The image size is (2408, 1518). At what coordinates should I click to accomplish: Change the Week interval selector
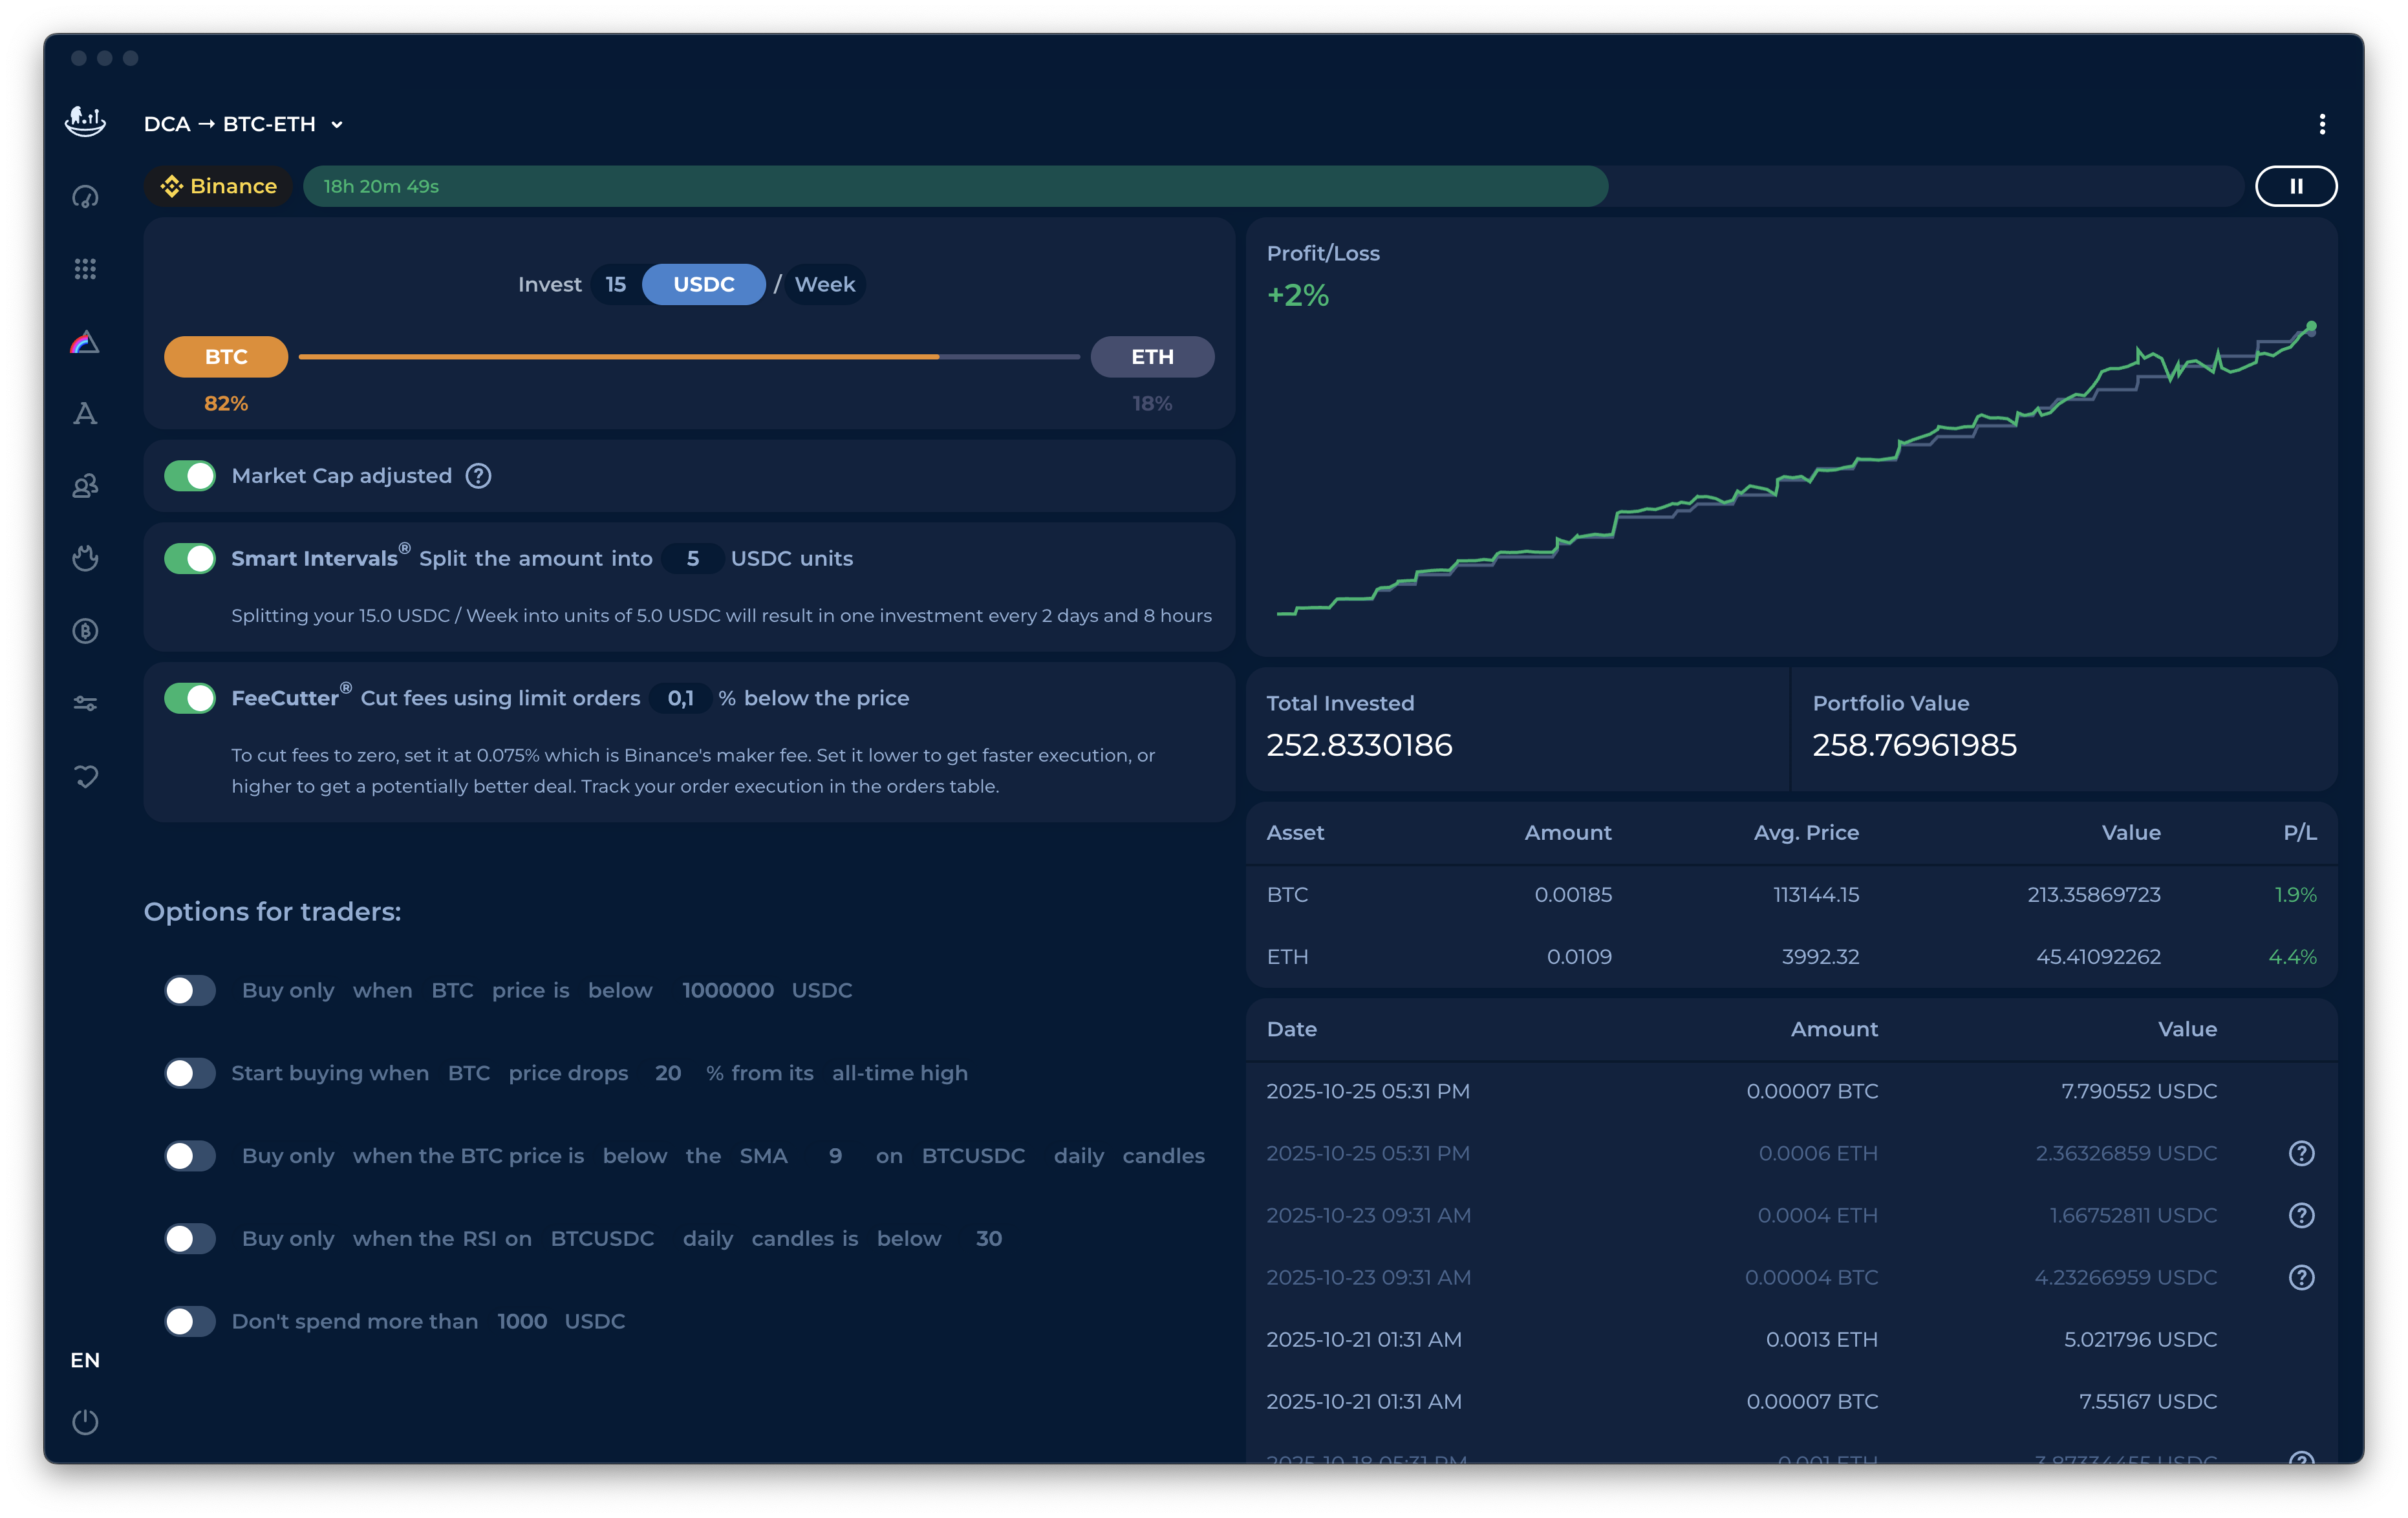pyautogui.click(x=824, y=284)
